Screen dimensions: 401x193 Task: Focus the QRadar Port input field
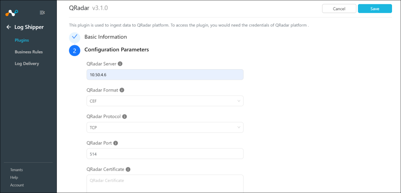tap(165, 154)
